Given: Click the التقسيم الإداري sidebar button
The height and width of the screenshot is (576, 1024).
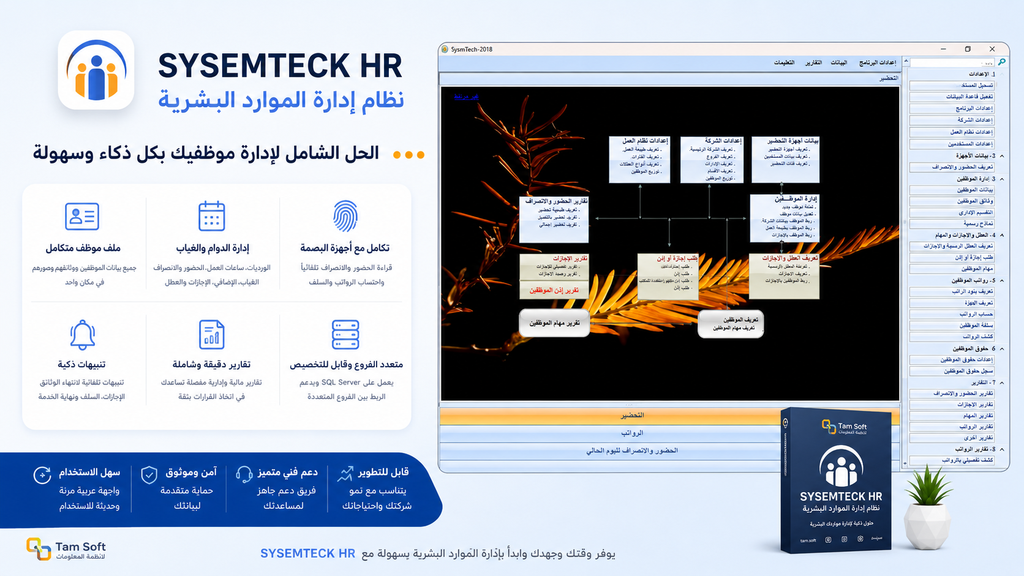Looking at the screenshot, I should pos(952,212).
